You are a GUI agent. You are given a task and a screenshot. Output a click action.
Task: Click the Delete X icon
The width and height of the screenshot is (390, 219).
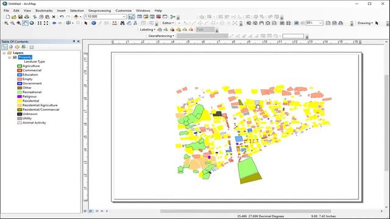click(54, 16)
